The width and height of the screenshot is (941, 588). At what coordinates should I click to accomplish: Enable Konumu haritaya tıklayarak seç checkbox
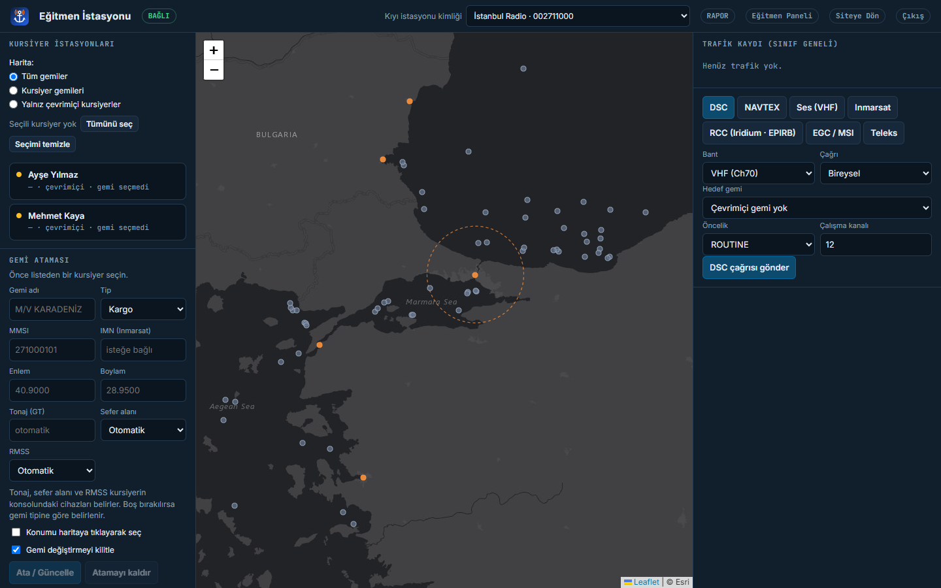pyautogui.click(x=16, y=532)
